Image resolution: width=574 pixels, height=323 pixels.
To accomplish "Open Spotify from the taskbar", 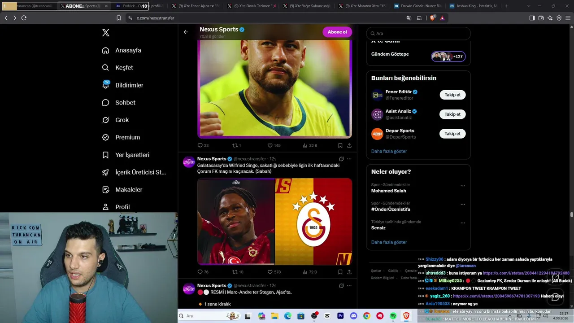I will click(393, 316).
